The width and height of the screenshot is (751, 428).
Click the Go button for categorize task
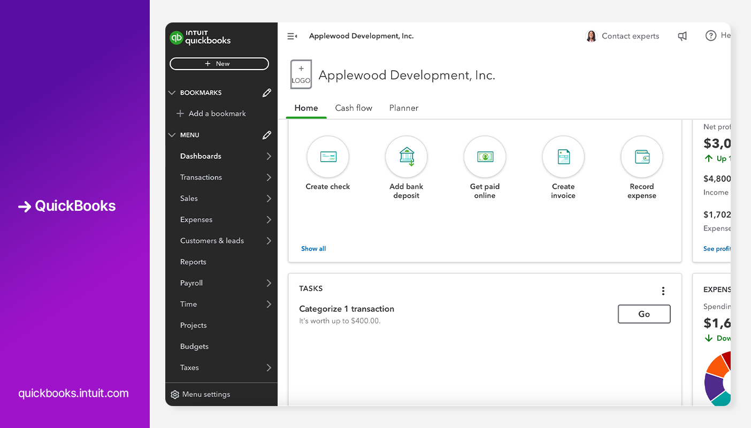pos(644,314)
